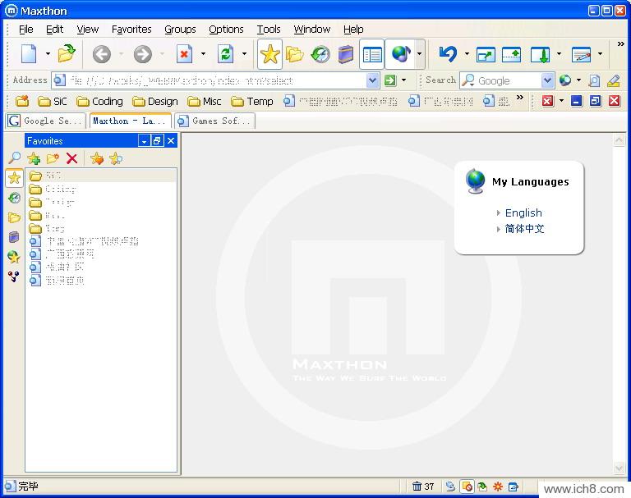This screenshot has width=631, height=498.
Task: Go forward with the Forward arrow
Action: coord(142,54)
